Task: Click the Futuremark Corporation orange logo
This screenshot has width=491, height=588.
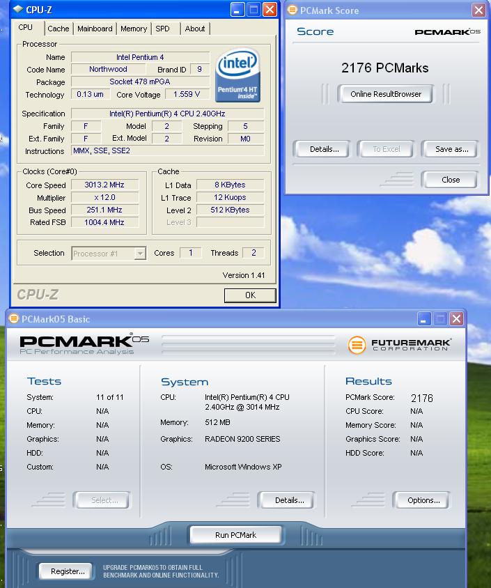Action: pos(357,345)
